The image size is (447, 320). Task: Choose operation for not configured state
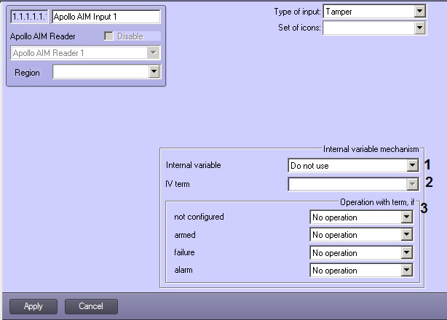(406, 217)
